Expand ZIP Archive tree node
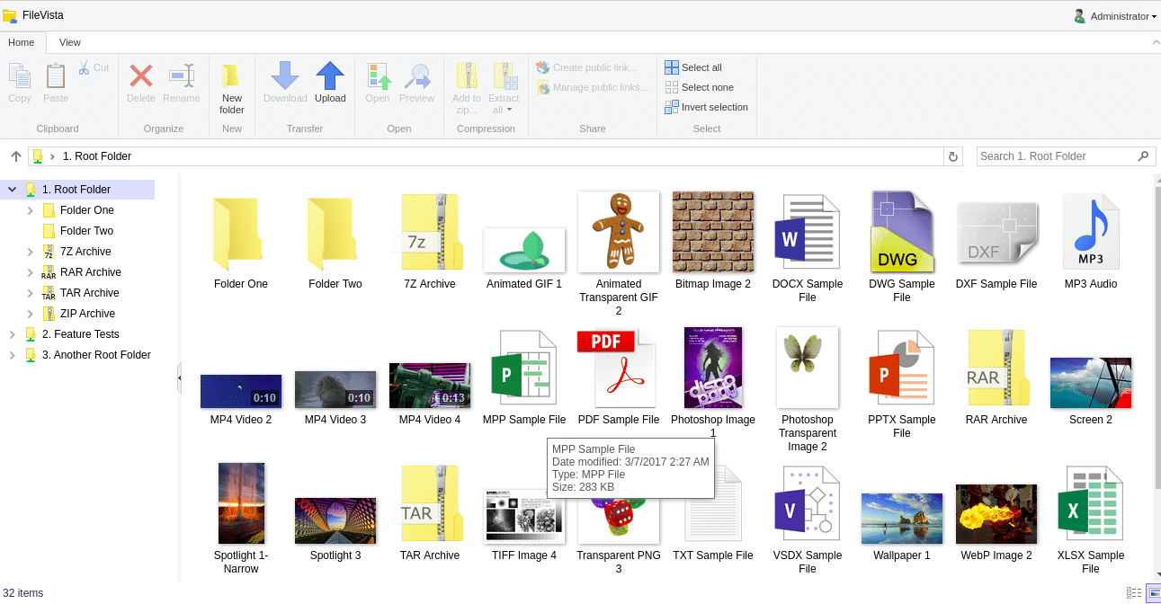The width and height of the screenshot is (1161, 604). [x=30, y=314]
